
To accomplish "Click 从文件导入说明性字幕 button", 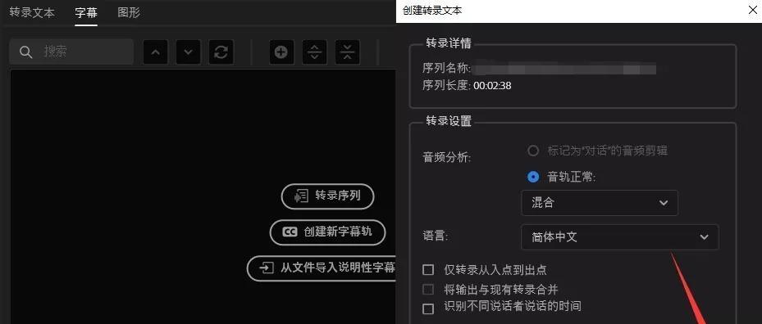I will click(322, 268).
